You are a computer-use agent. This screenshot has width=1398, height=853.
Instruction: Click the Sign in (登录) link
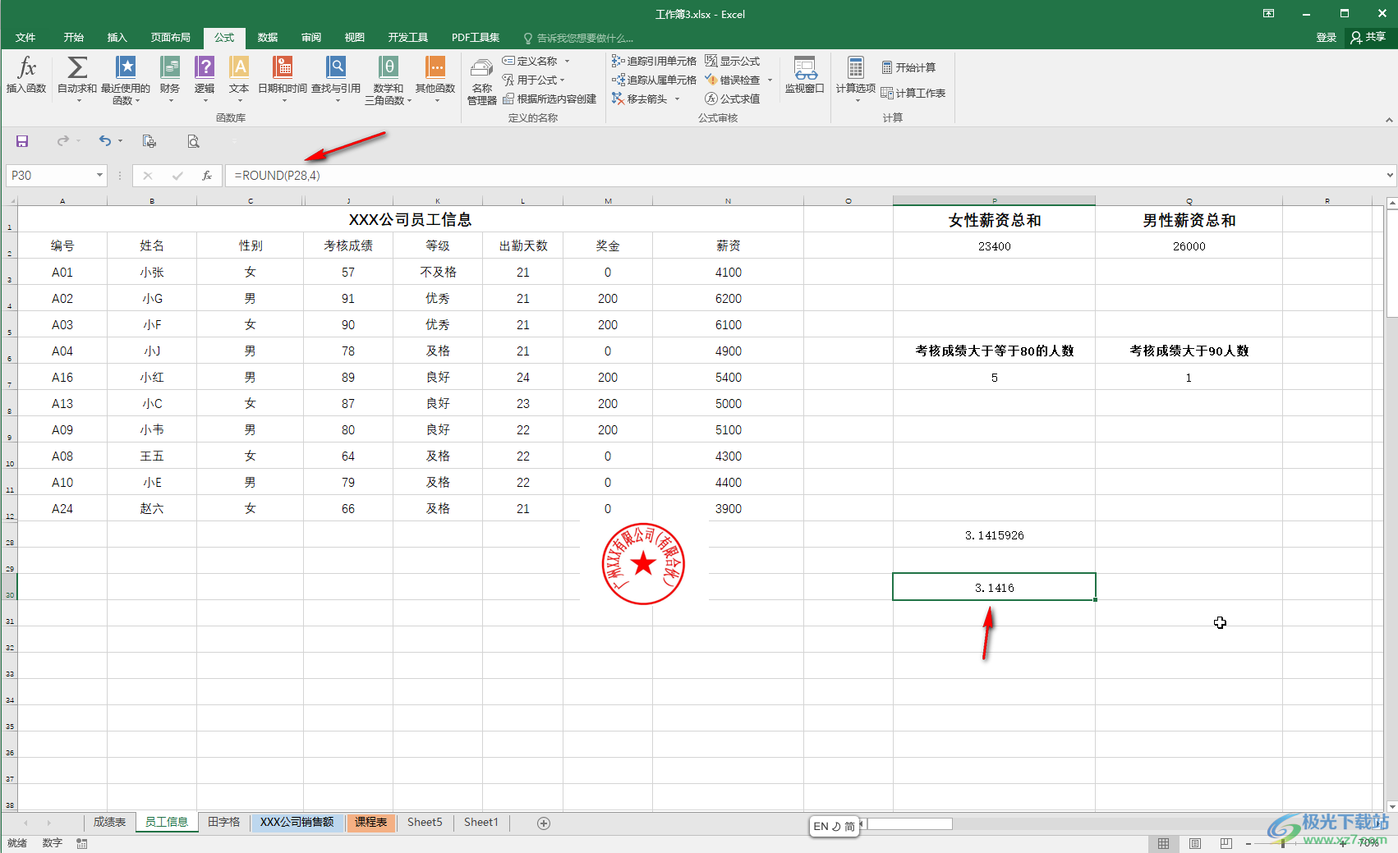click(1326, 37)
